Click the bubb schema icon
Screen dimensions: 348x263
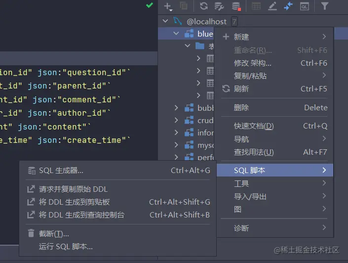tap(189, 108)
